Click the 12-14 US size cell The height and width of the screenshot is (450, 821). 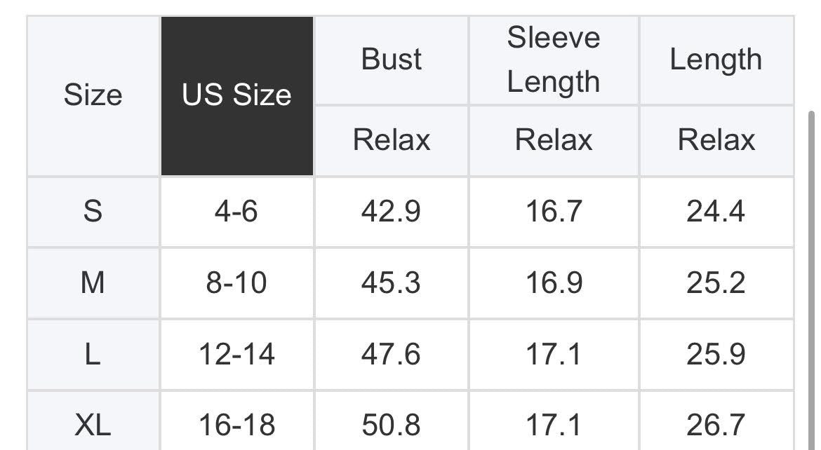pos(236,354)
